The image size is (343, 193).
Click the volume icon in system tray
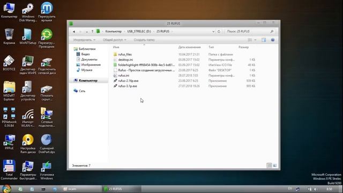click(x=315, y=189)
